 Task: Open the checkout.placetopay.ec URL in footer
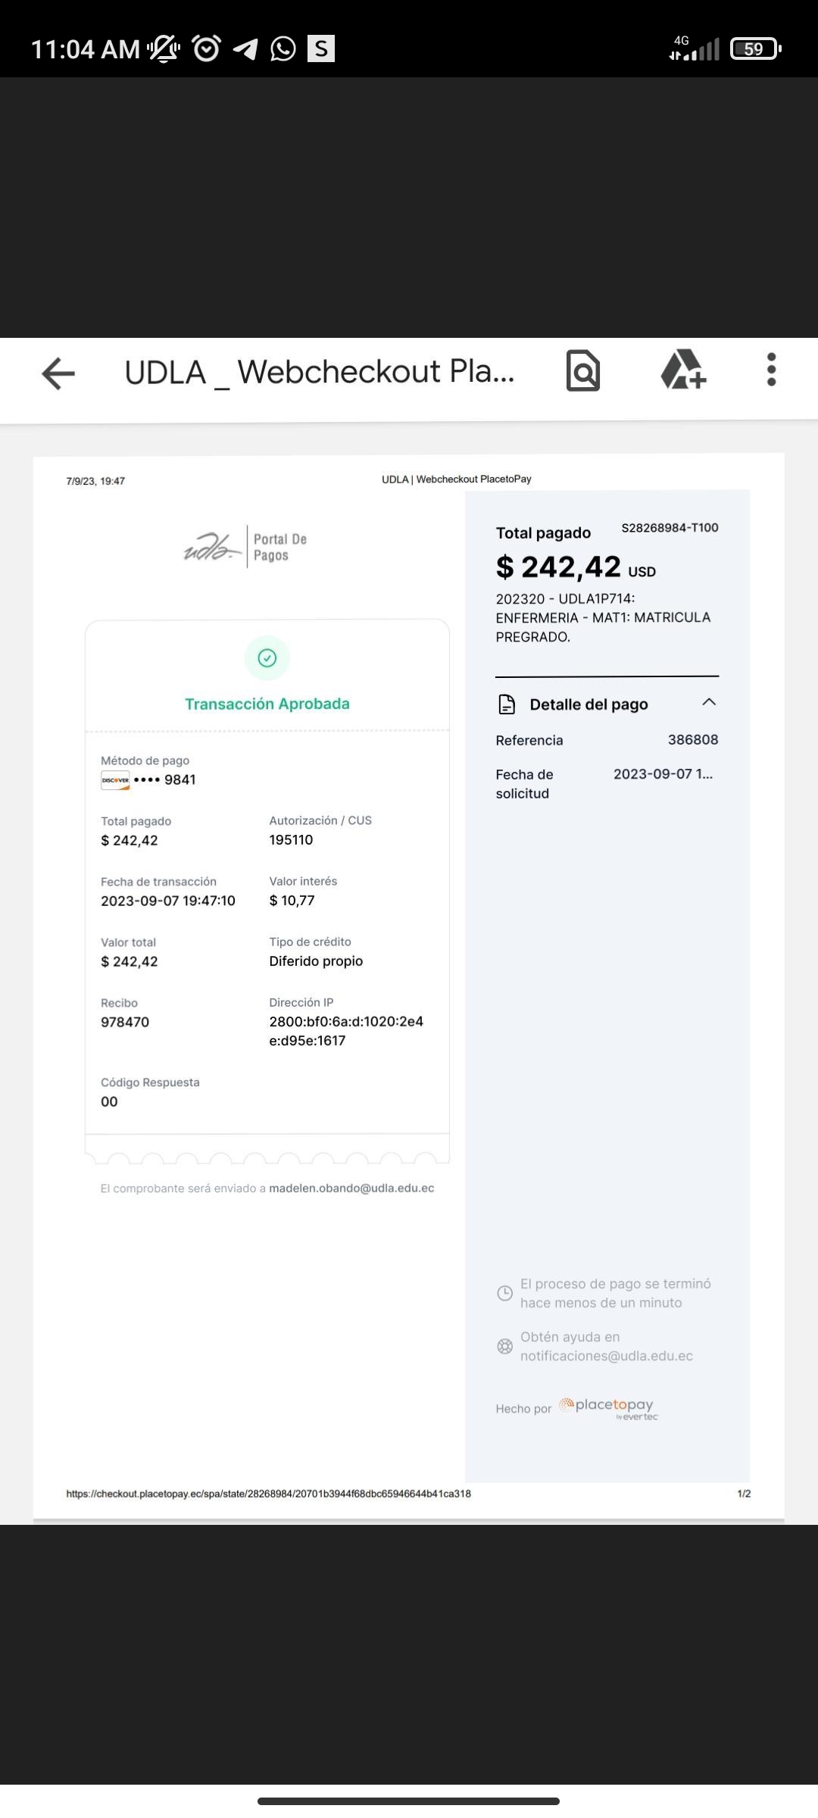click(268, 1494)
